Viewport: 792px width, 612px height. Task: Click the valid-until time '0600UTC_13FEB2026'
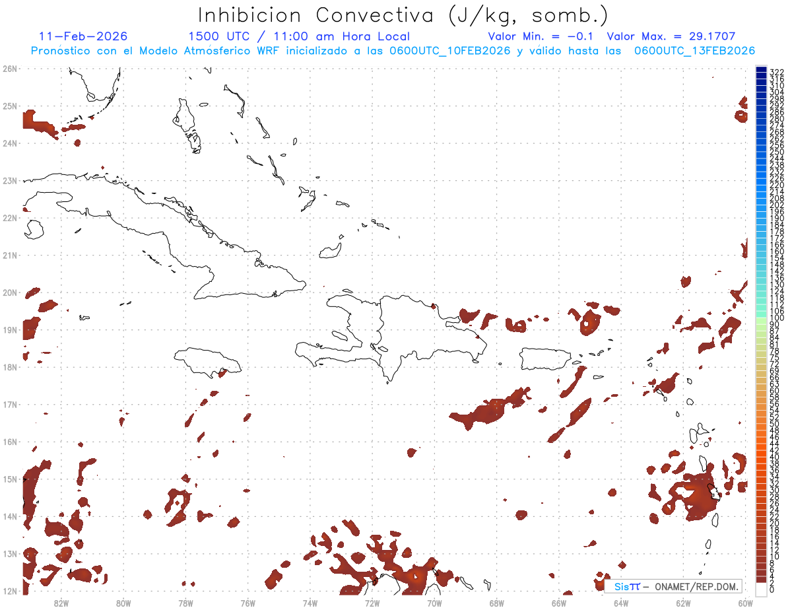pos(695,51)
